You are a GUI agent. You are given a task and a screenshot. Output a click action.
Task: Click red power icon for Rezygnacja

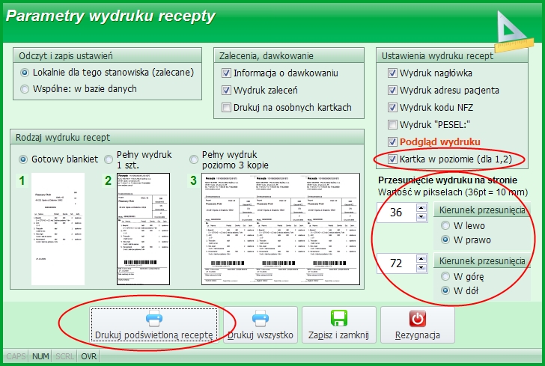(418, 318)
